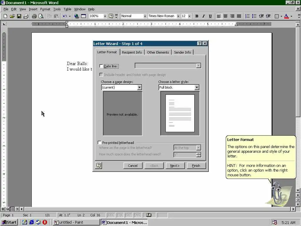The height and width of the screenshot is (226, 301).
Task: Click Internet Explorer quick launch icon
Action: pos(31,222)
